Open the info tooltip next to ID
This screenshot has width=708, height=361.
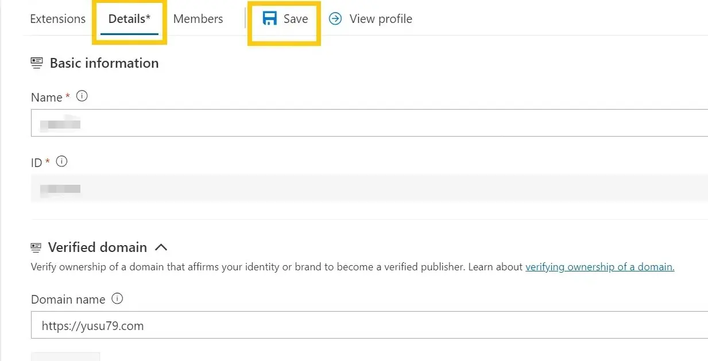point(61,162)
